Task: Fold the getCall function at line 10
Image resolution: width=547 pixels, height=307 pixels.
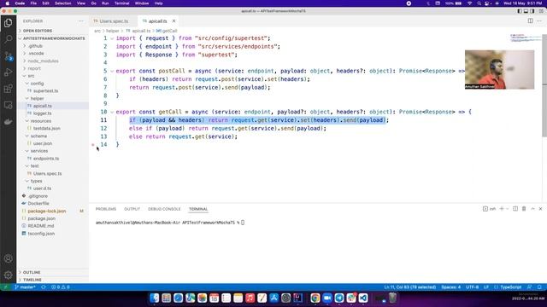Action: tap(112, 112)
